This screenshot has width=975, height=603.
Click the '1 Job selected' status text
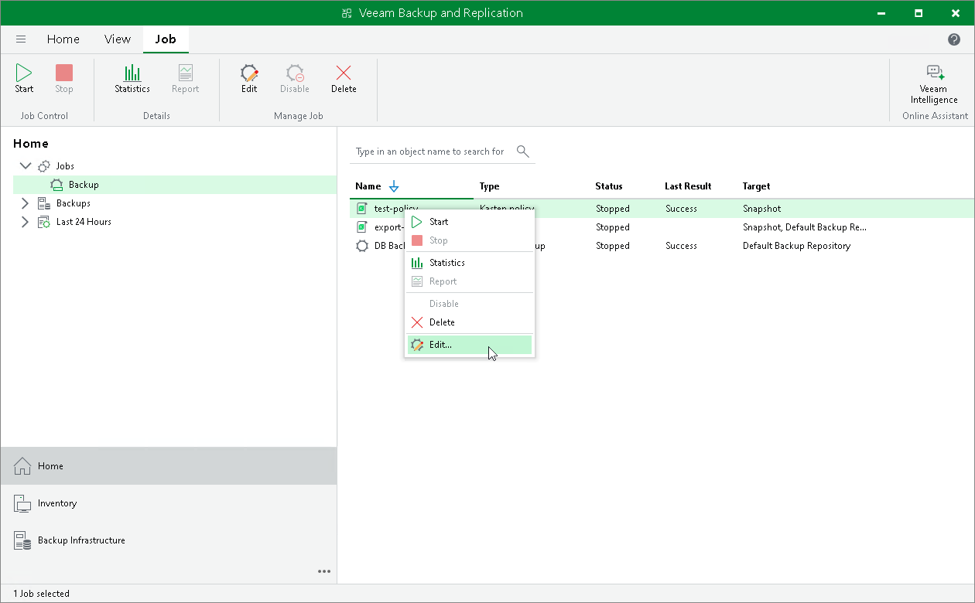[x=41, y=594]
